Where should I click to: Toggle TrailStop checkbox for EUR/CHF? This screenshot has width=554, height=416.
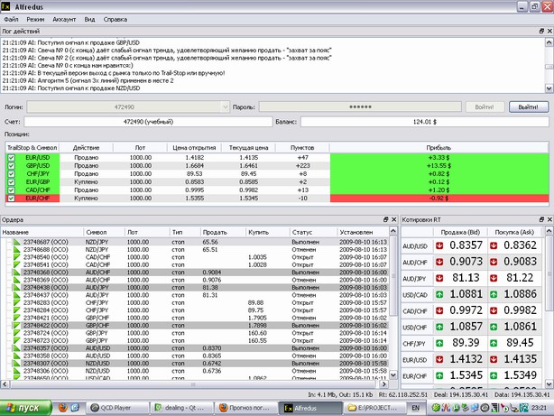pos(12,199)
